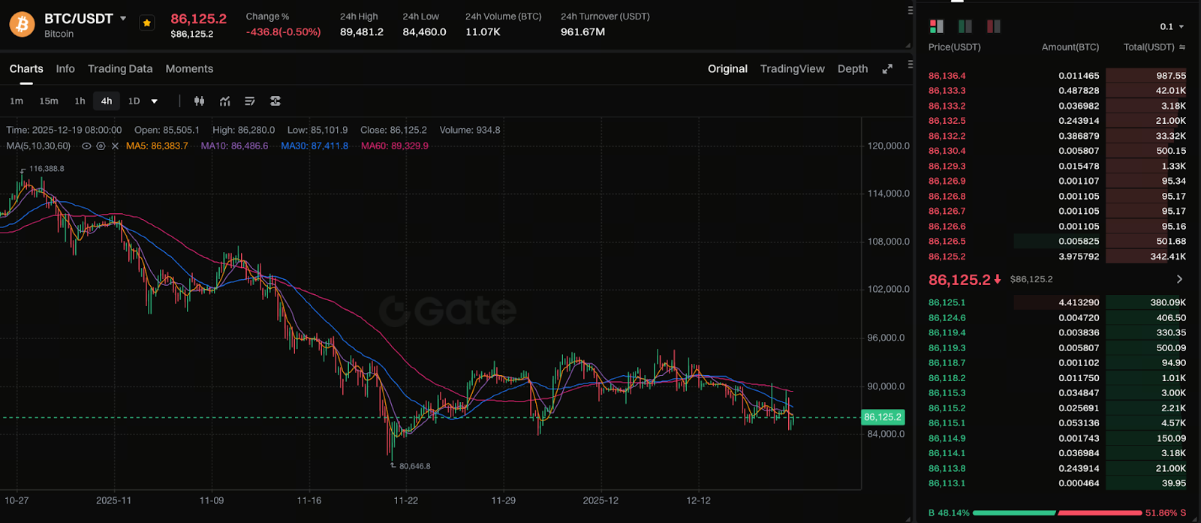
Task: Click the 24h Turnover value 961.67M
Action: point(582,32)
